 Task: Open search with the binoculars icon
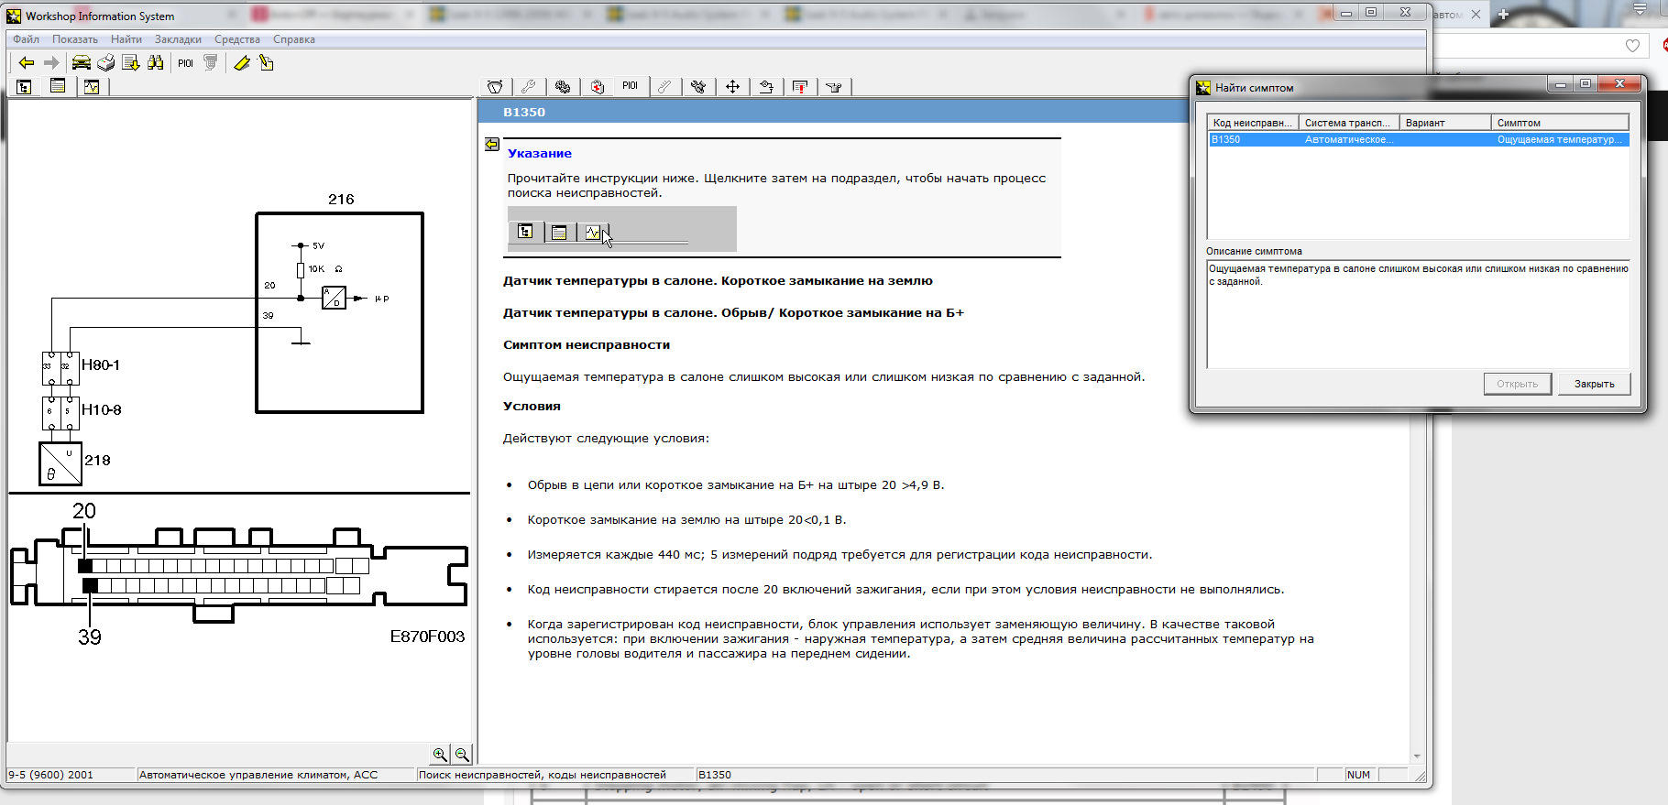pyautogui.click(x=156, y=62)
